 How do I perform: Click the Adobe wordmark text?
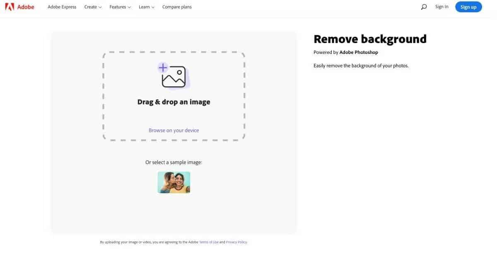point(26,7)
